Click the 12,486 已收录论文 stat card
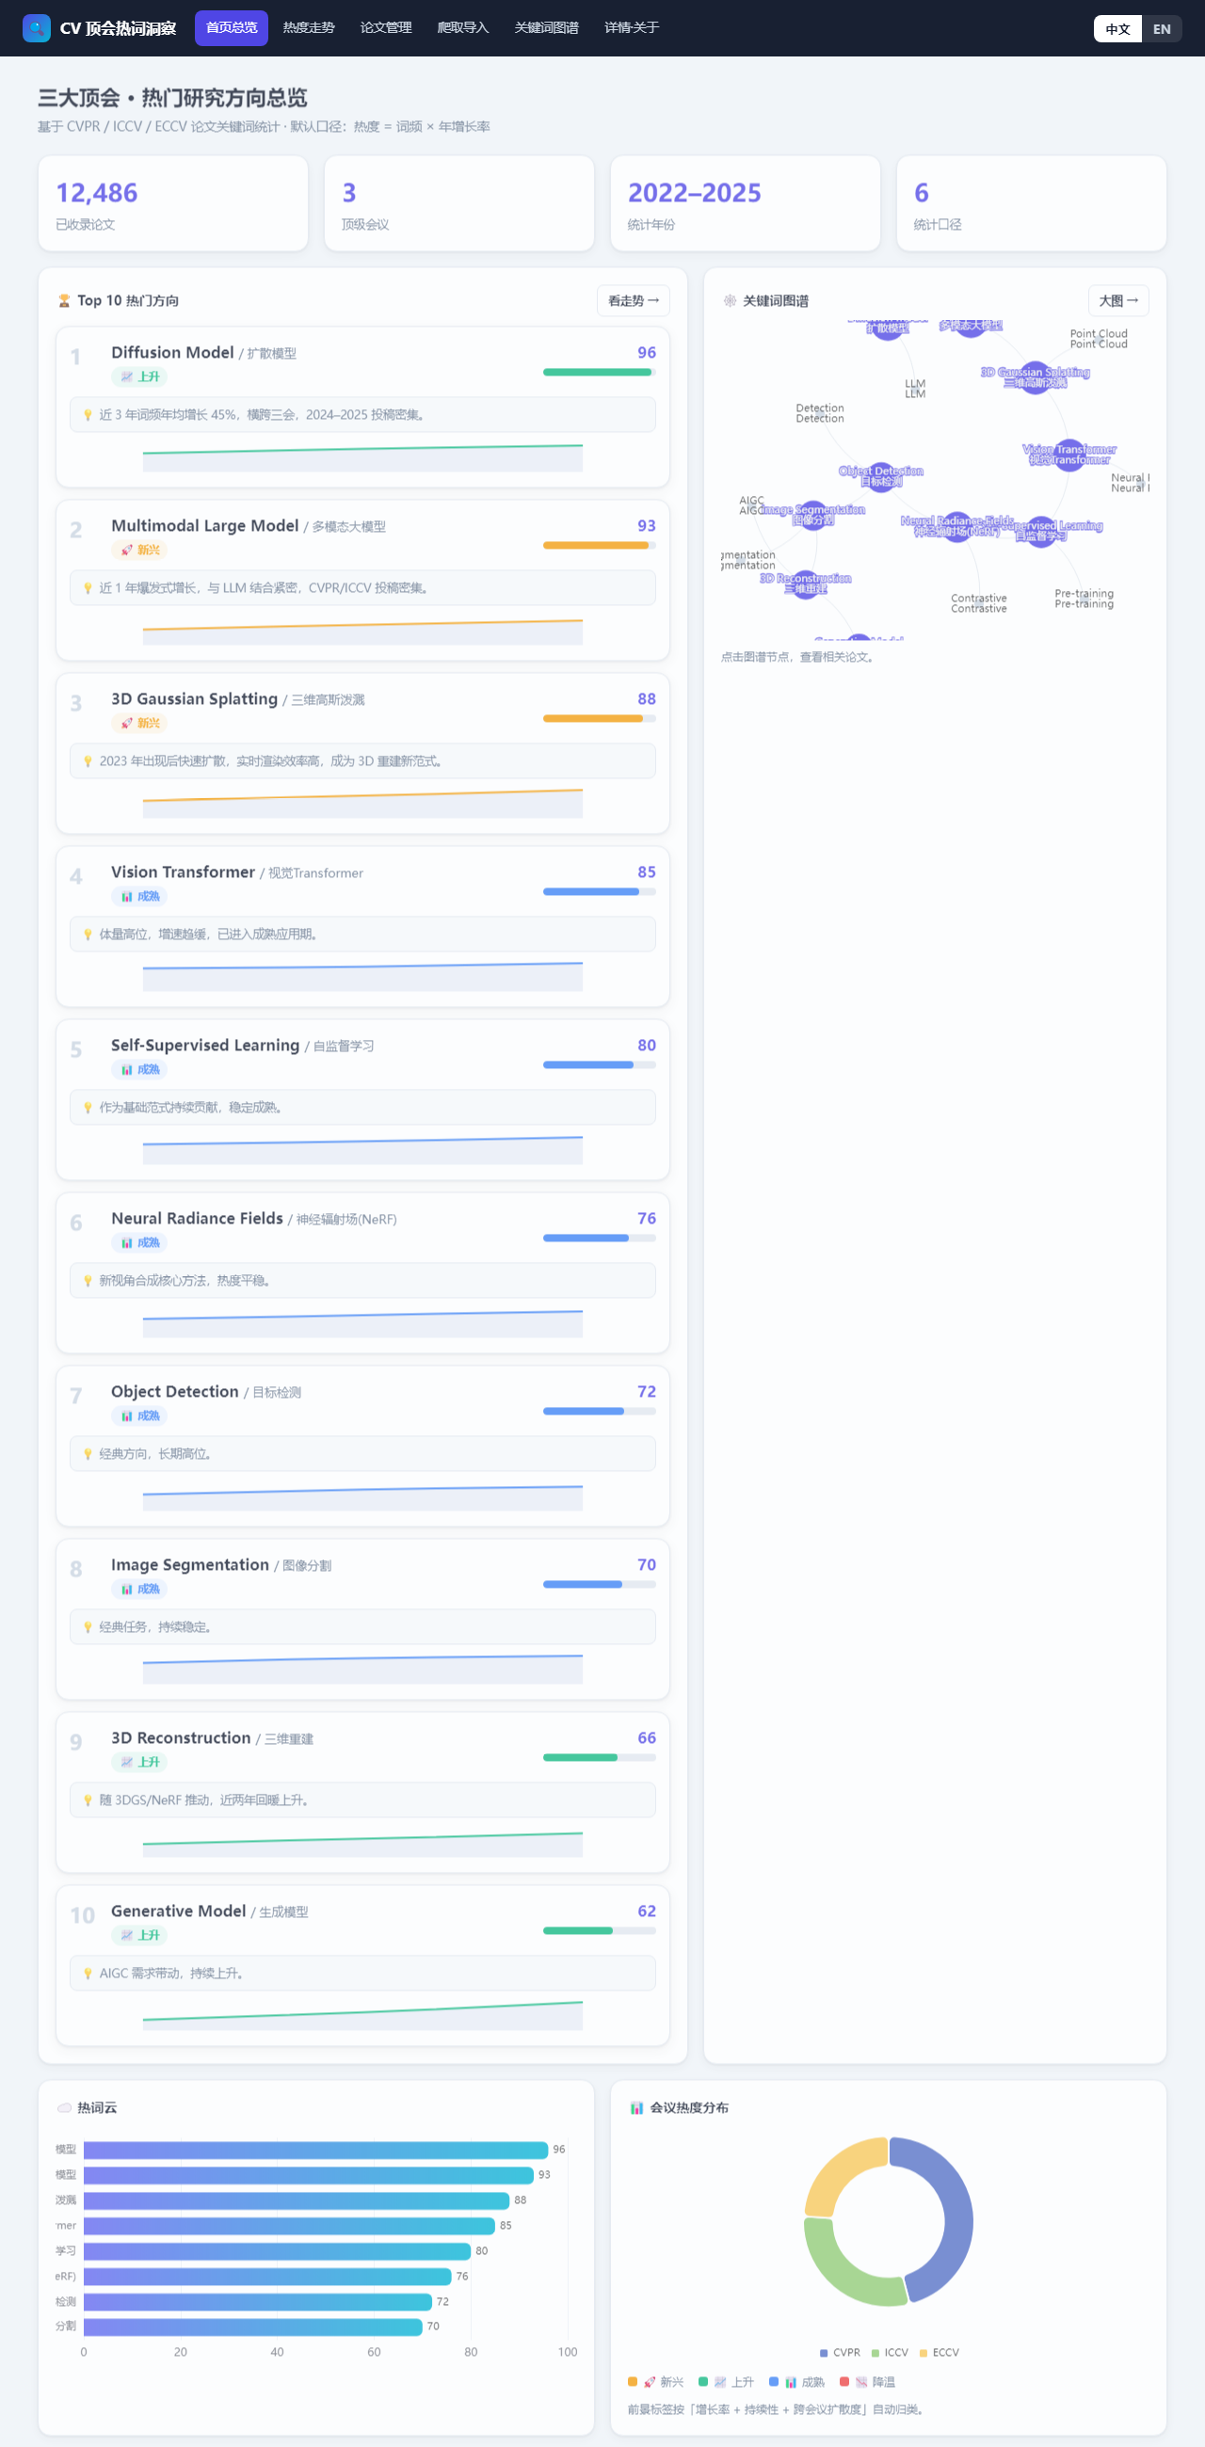1205x2447 pixels. (173, 203)
